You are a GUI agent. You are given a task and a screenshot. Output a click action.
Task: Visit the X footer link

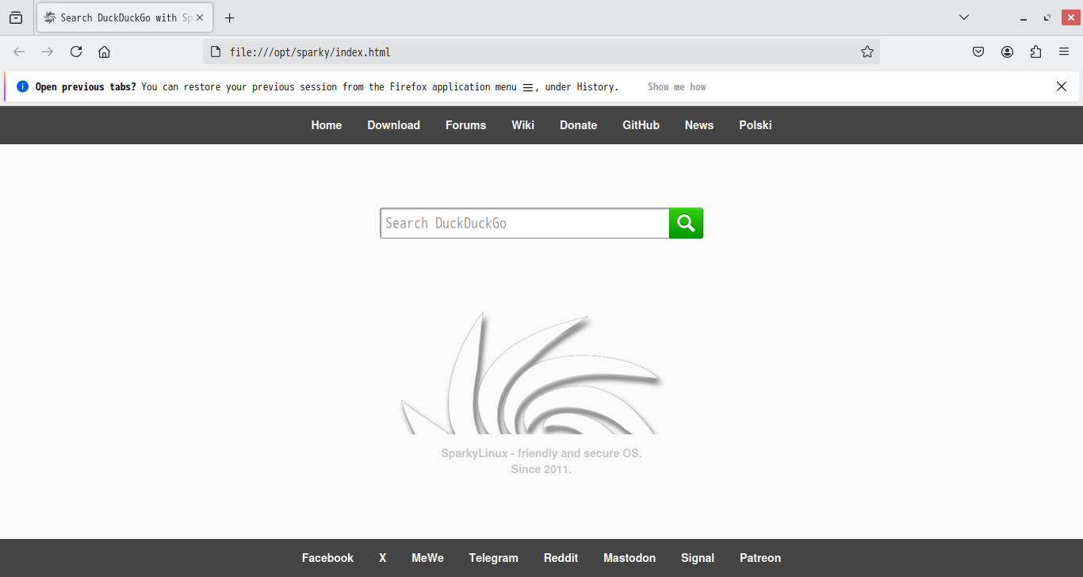tap(382, 558)
